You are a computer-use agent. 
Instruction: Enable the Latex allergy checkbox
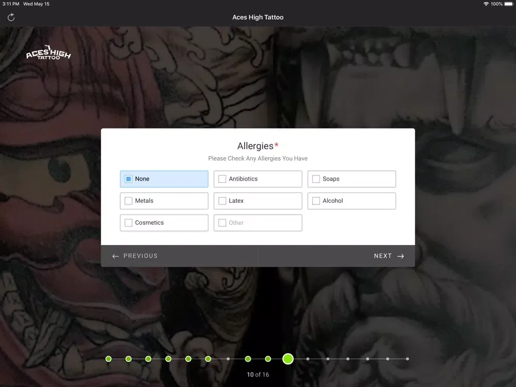[x=222, y=201]
